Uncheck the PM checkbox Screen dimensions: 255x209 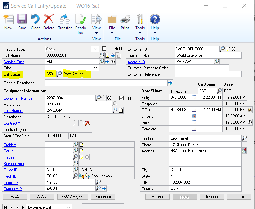(x=121, y=98)
